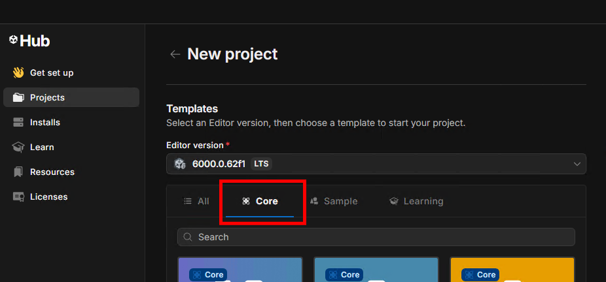Select the purple Core template thumbnail
This screenshot has width=606, height=282.
(240, 270)
